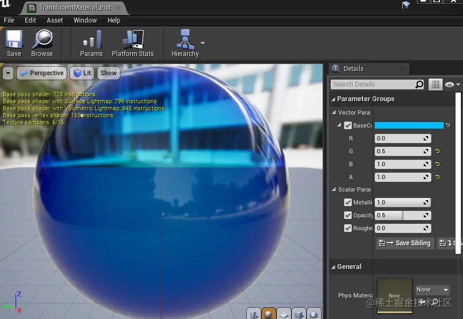Switch preview mesh to plane

click(x=284, y=314)
